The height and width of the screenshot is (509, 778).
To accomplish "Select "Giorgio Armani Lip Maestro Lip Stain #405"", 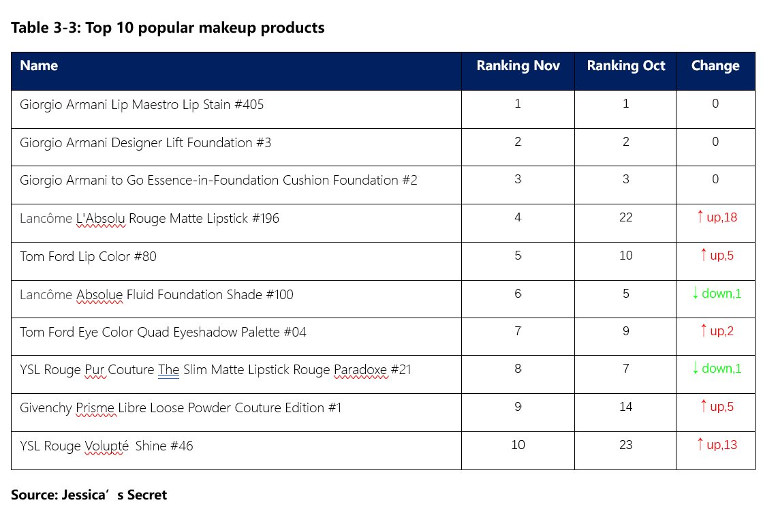I will pyautogui.click(x=142, y=105).
